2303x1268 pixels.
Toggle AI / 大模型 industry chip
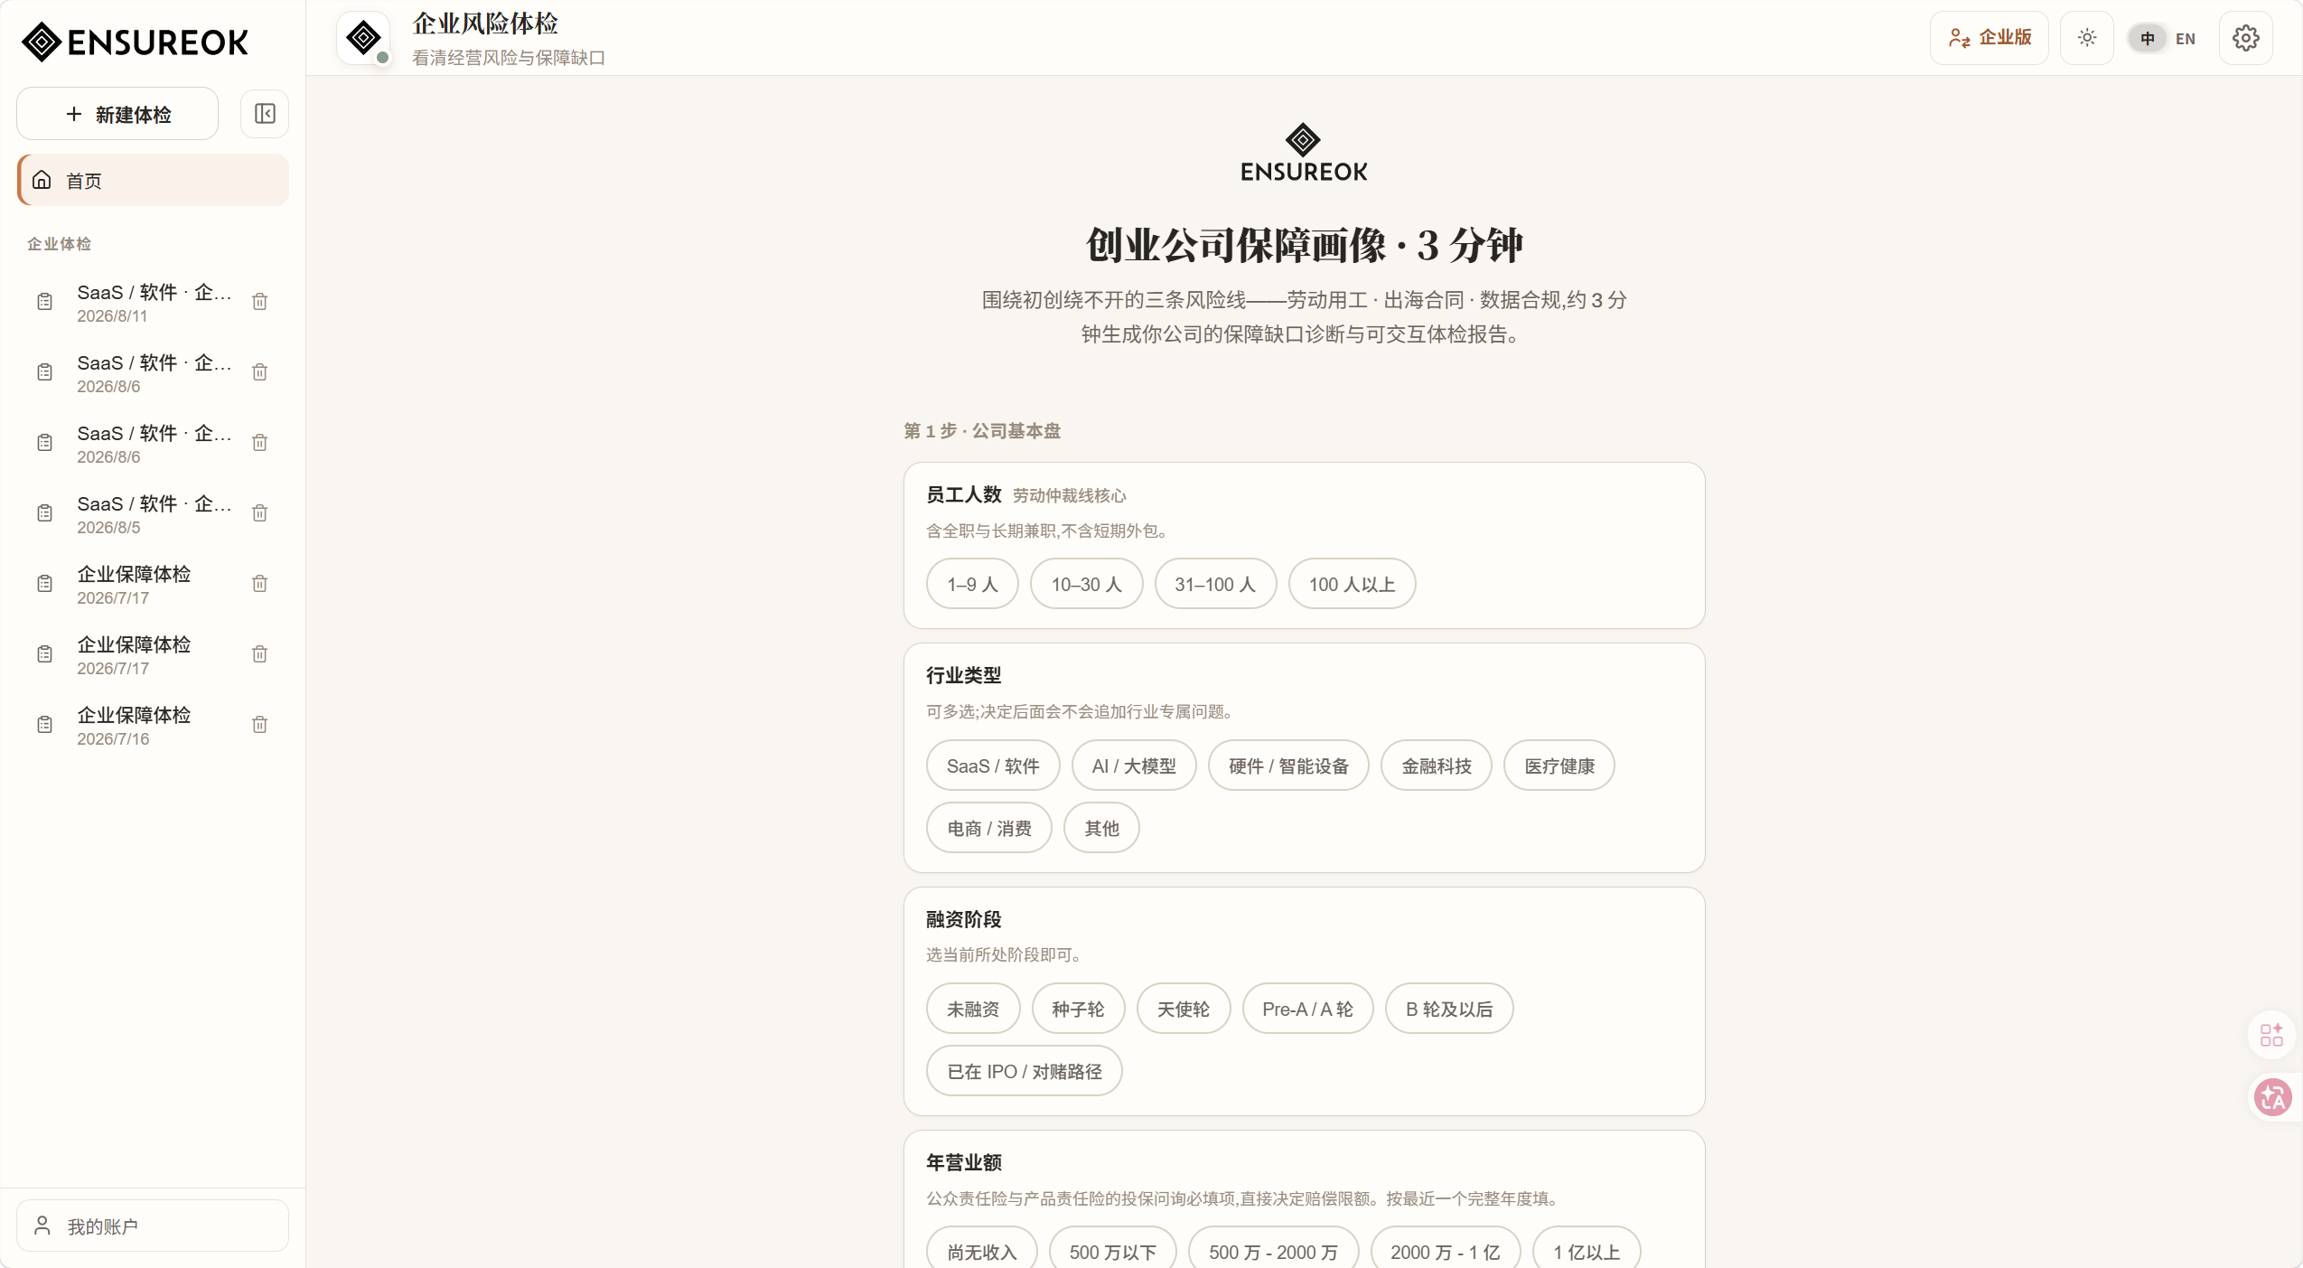click(1134, 765)
